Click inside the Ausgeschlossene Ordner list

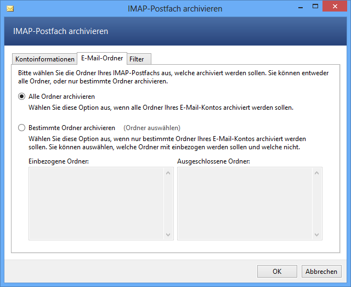point(244,203)
